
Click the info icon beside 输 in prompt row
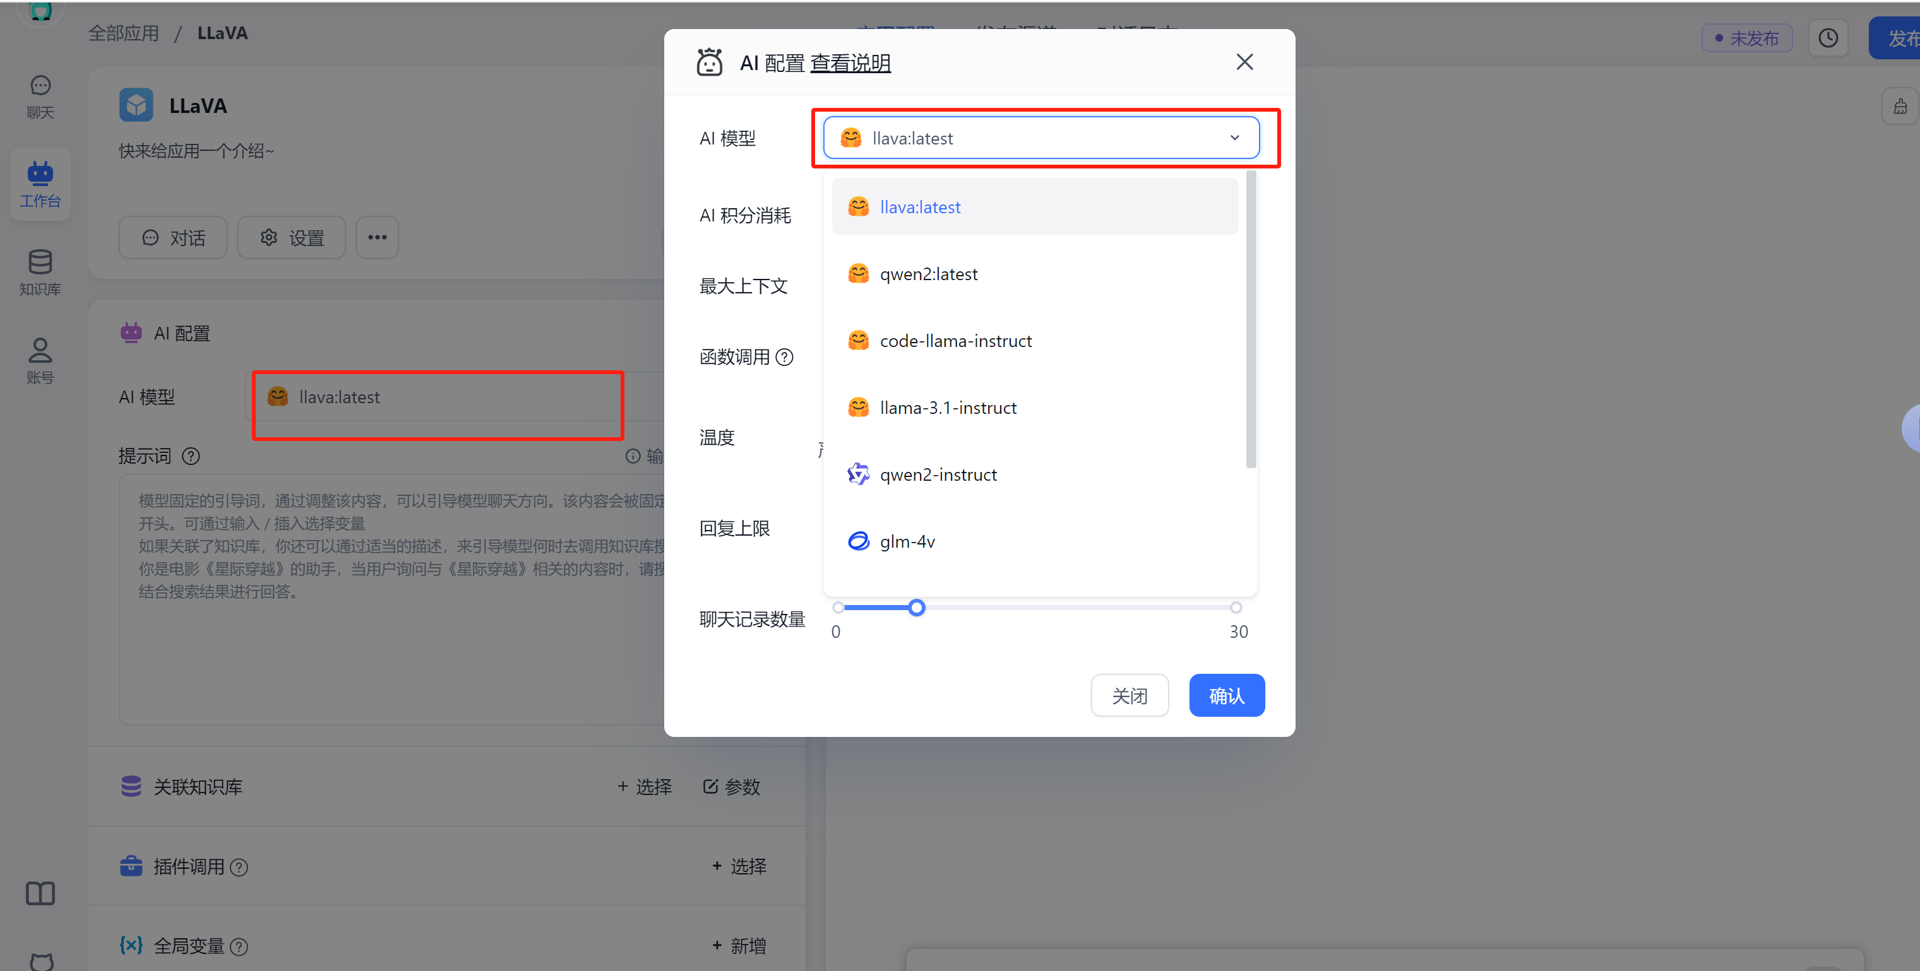tap(632, 456)
